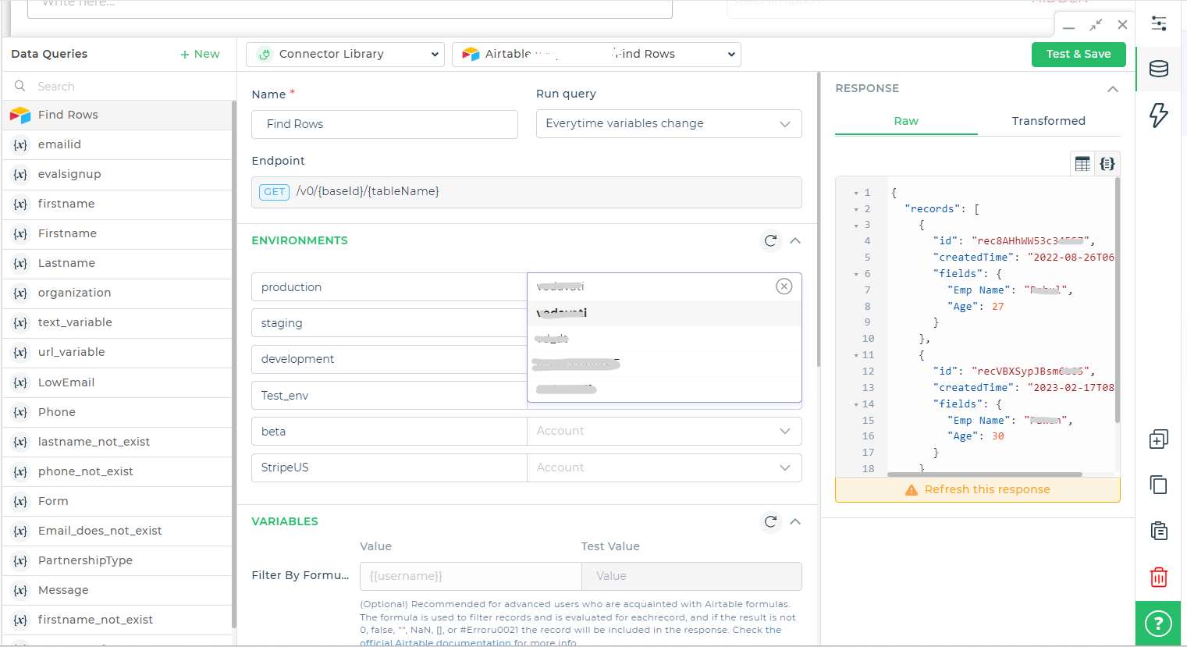The width and height of the screenshot is (1187, 647).
Task: Open the Run query dropdown
Action: (x=669, y=124)
